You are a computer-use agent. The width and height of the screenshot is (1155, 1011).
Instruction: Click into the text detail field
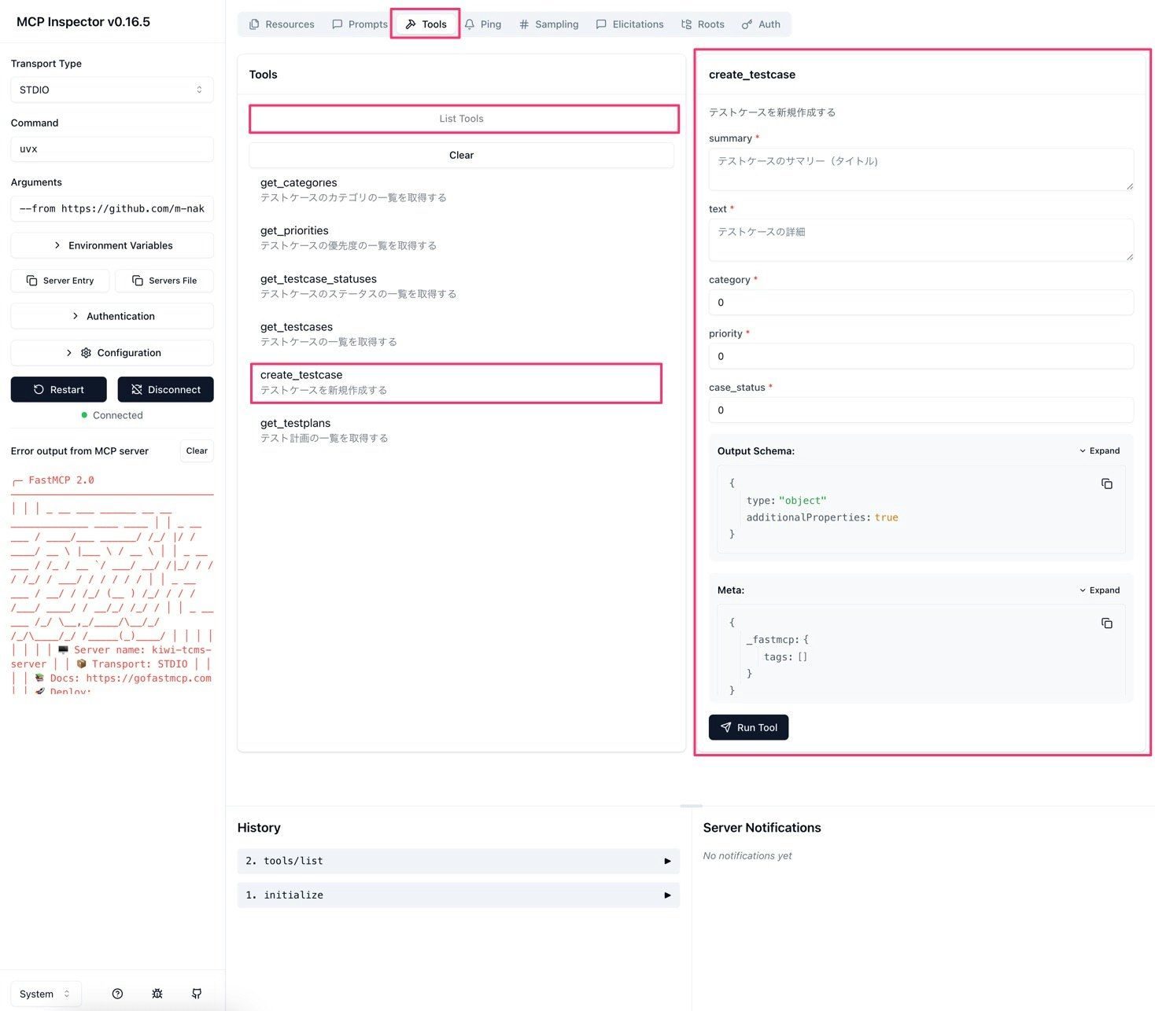(921, 240)
